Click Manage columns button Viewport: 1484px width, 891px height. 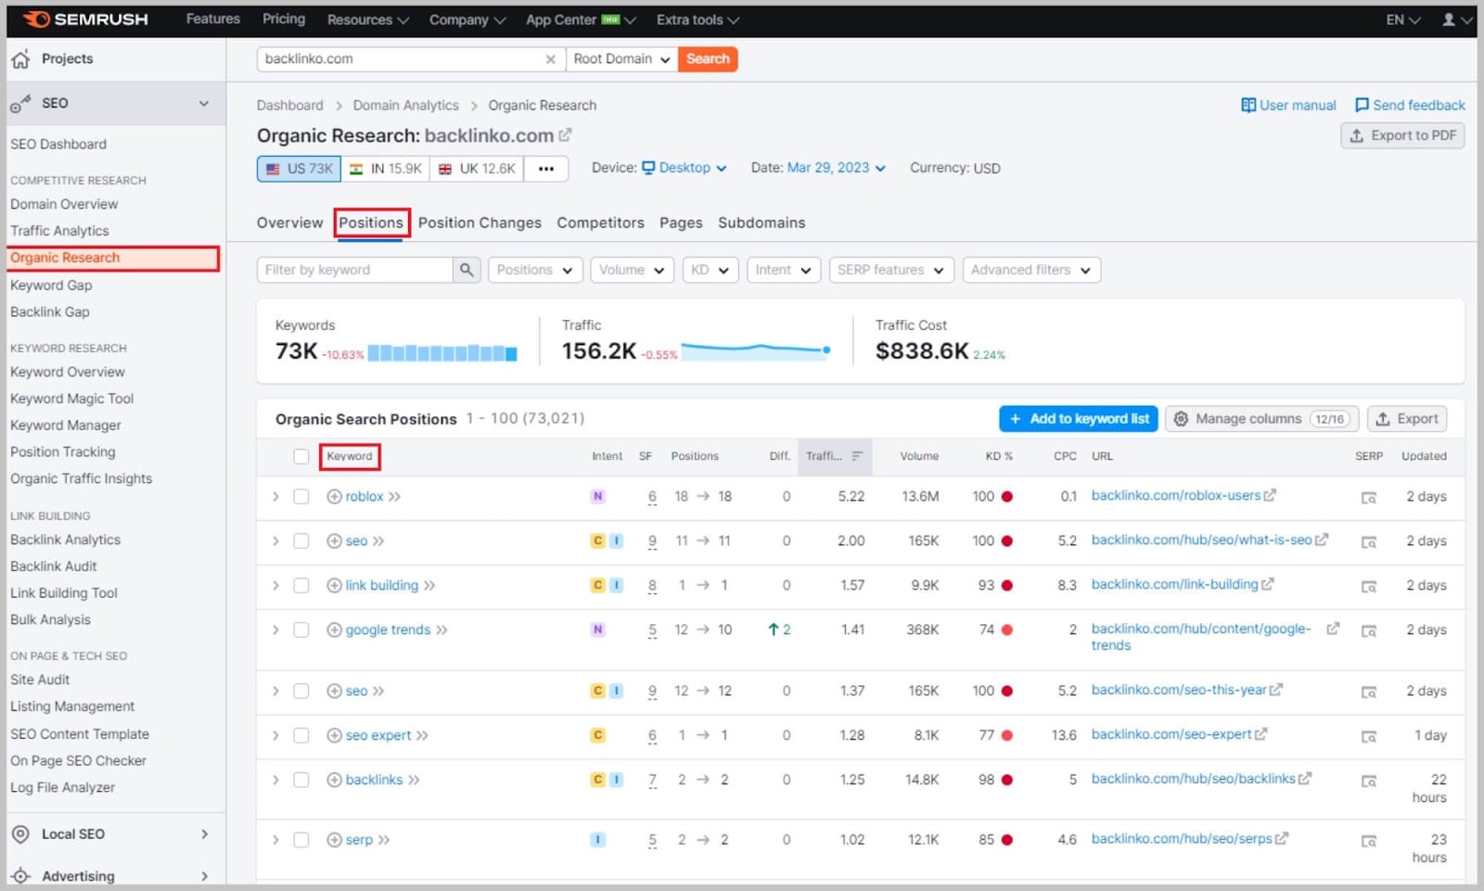1261,419
